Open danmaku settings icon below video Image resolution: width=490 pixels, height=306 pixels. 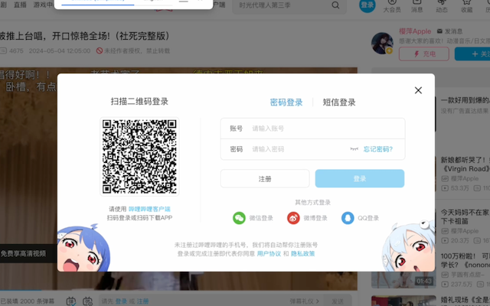[x=87, y=301]
